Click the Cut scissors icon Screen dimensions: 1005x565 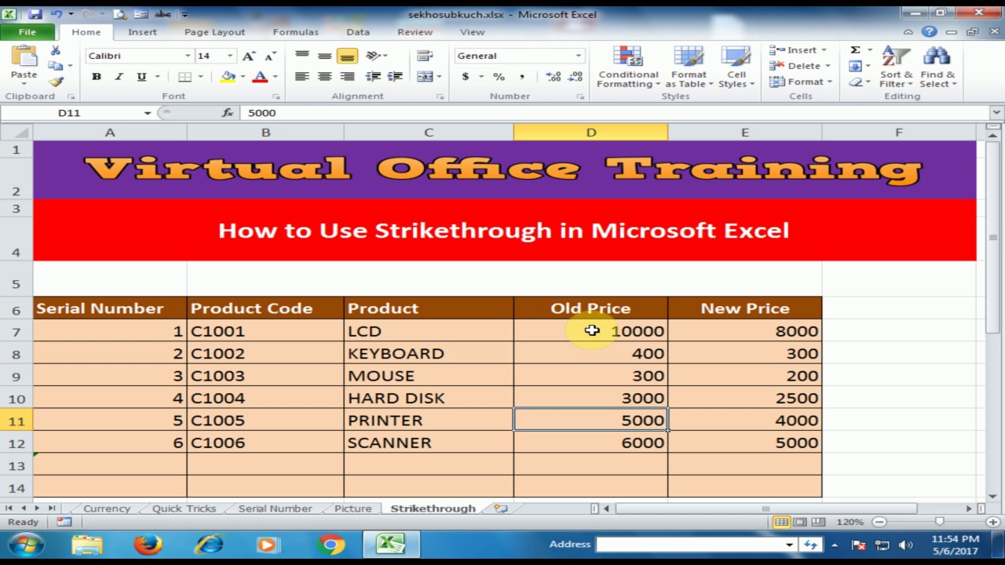(55, 50)
